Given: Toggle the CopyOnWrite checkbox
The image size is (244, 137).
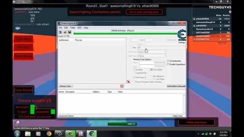Looking at the screenshot, I should [134, 73].
